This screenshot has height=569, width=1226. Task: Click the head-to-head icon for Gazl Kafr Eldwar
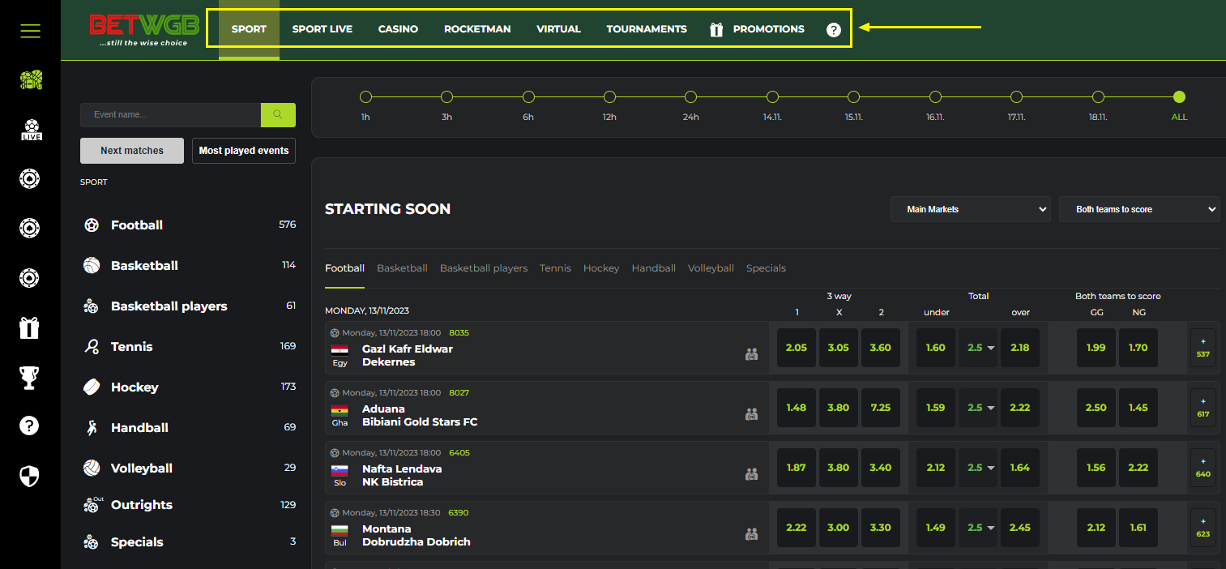[x=751, y=354]
